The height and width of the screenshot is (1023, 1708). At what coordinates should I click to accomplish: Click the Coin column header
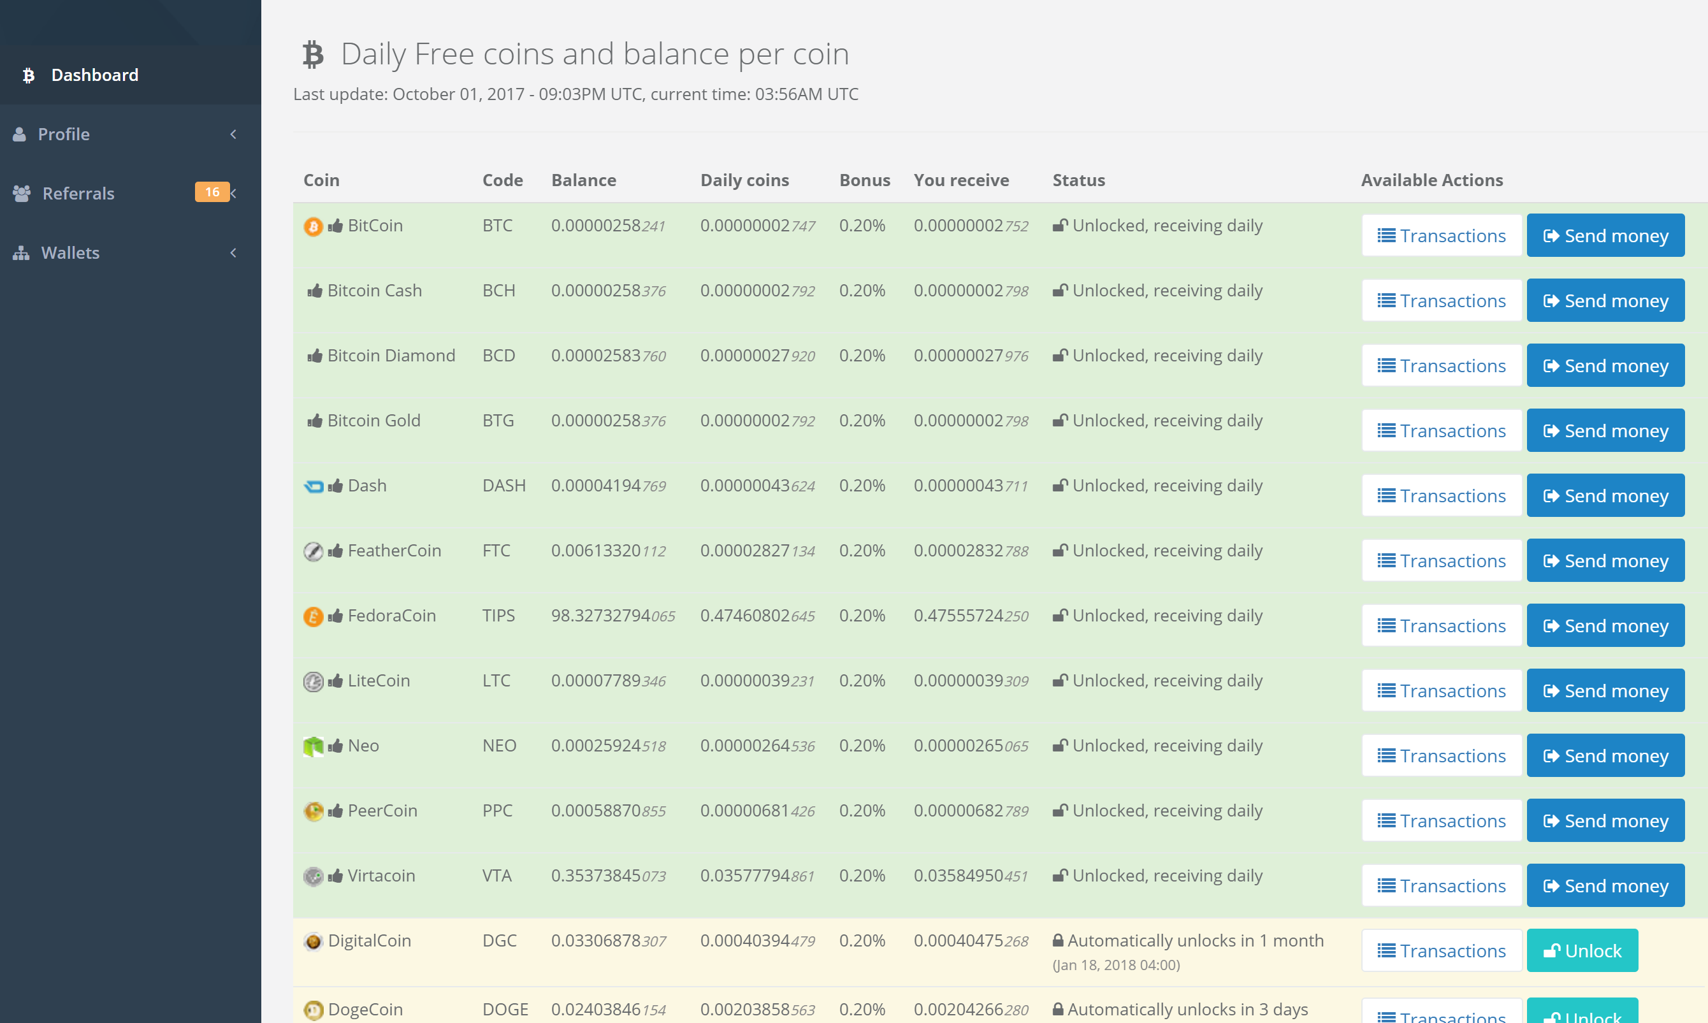click(x=321, y=180)
